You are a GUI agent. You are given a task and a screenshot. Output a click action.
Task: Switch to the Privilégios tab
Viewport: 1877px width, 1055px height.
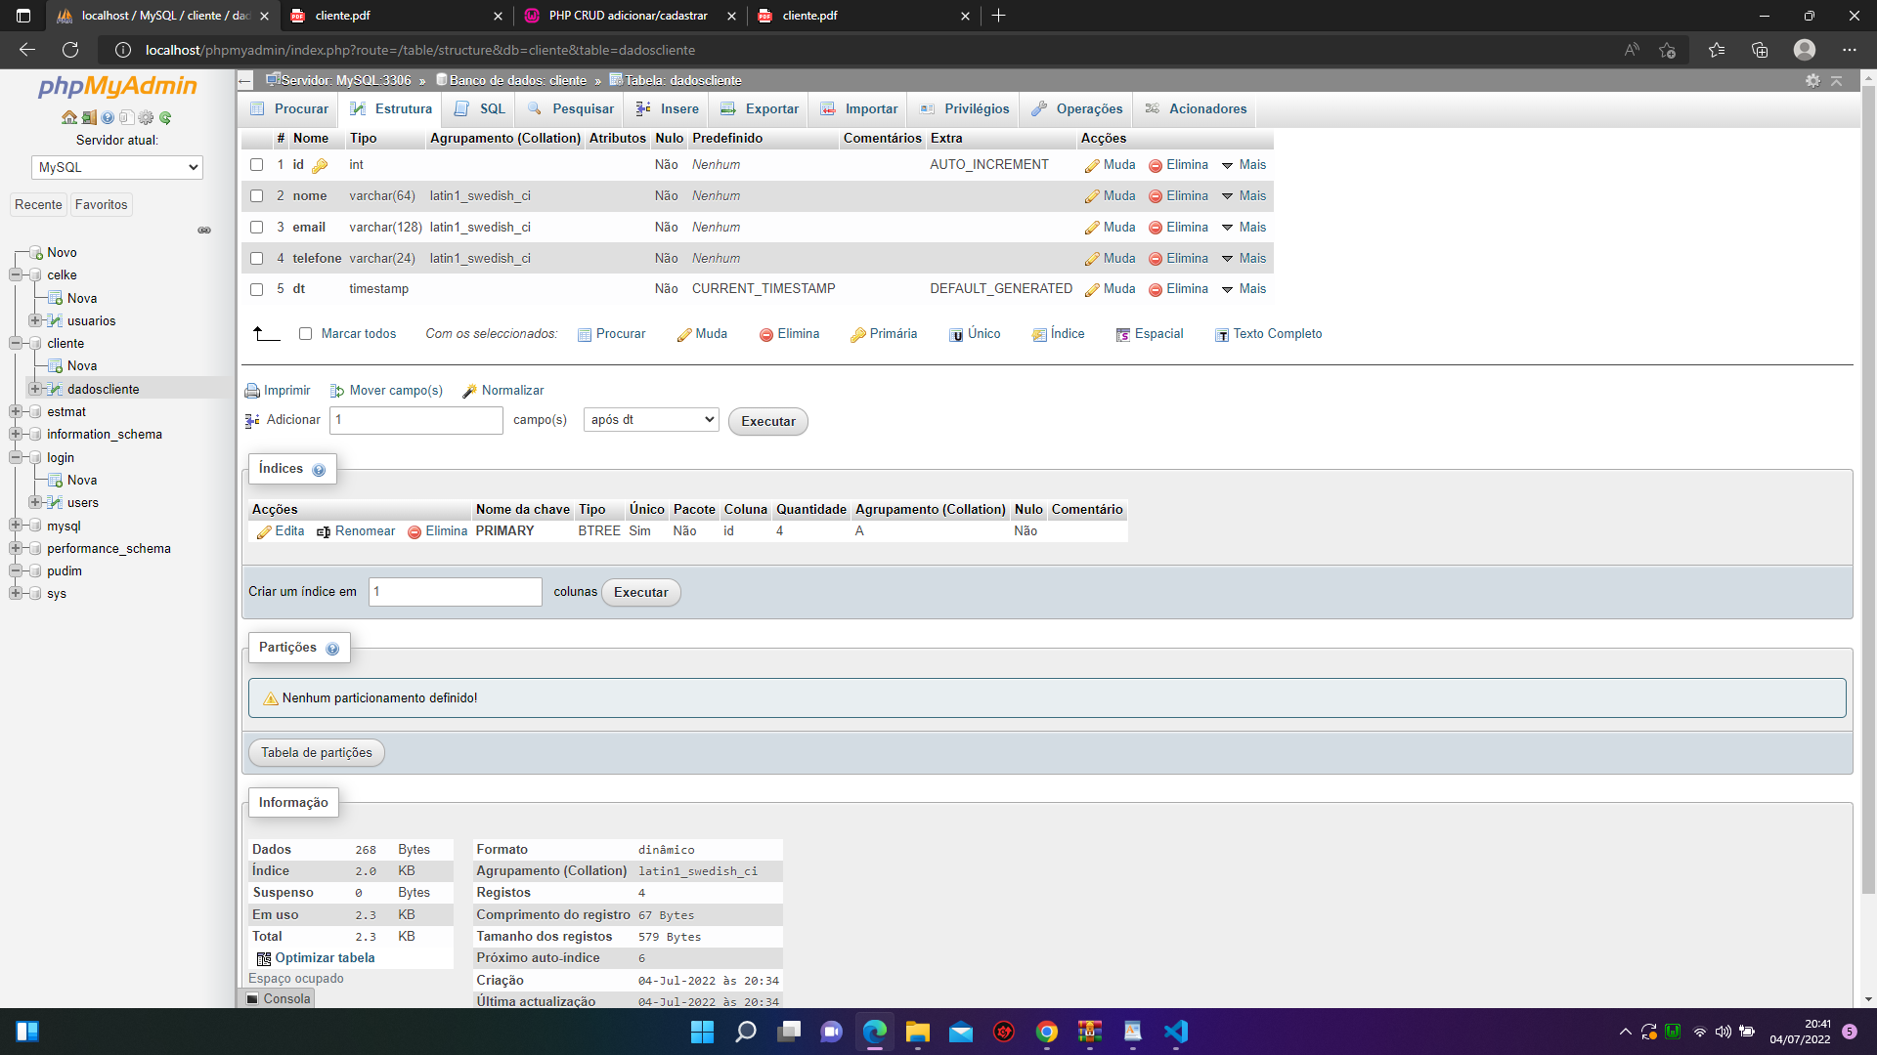[964, 109]
